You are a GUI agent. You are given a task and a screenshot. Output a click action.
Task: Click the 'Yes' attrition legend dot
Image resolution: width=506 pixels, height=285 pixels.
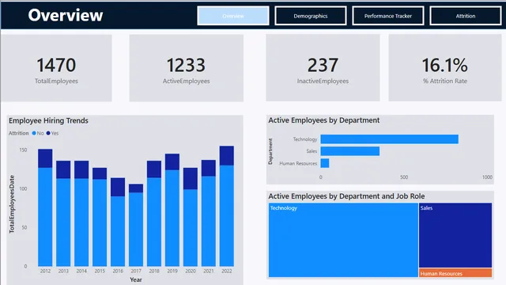[x=48, y=133]
